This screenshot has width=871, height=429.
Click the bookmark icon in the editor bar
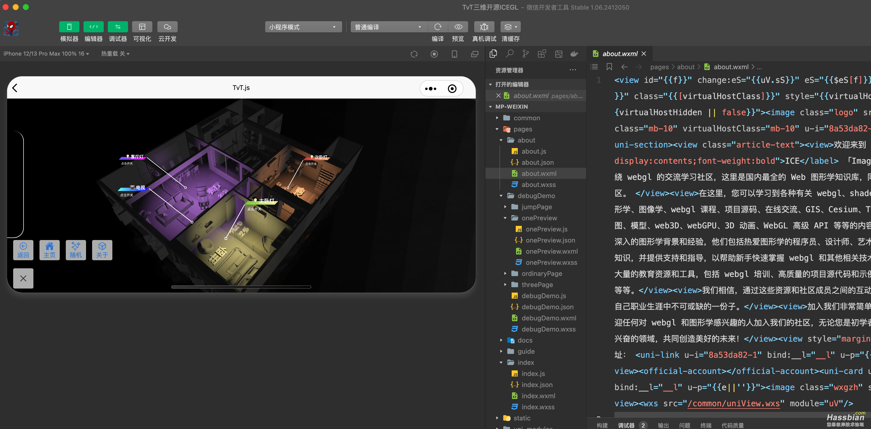609,67
